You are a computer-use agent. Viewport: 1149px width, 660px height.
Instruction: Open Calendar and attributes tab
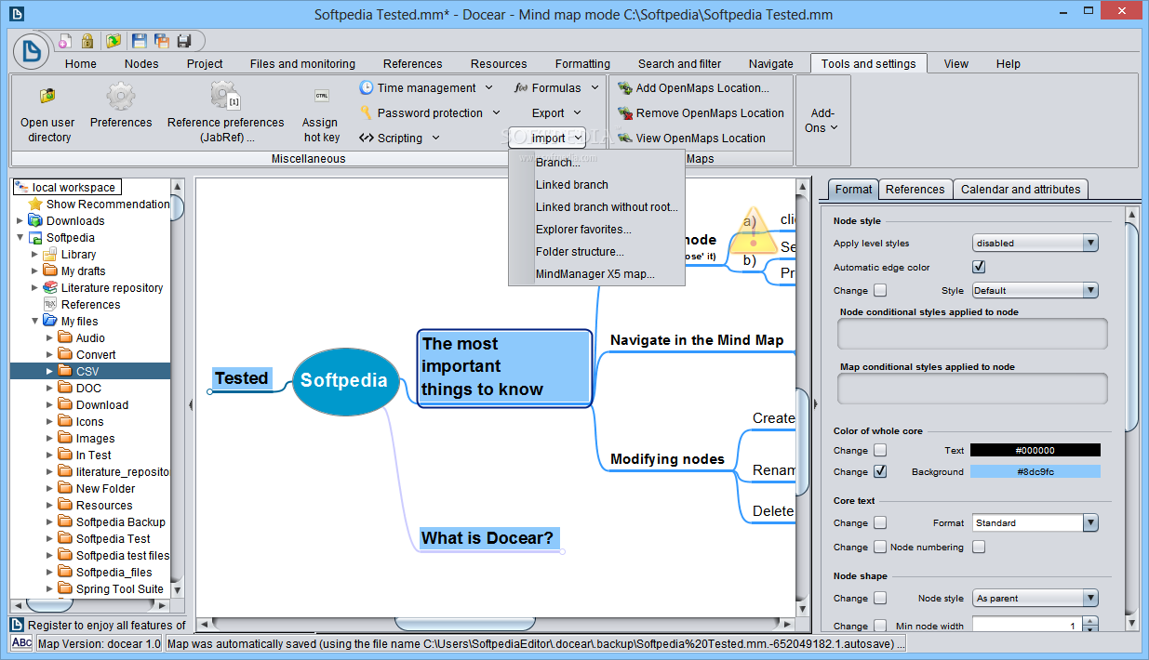click(1021, 189)
